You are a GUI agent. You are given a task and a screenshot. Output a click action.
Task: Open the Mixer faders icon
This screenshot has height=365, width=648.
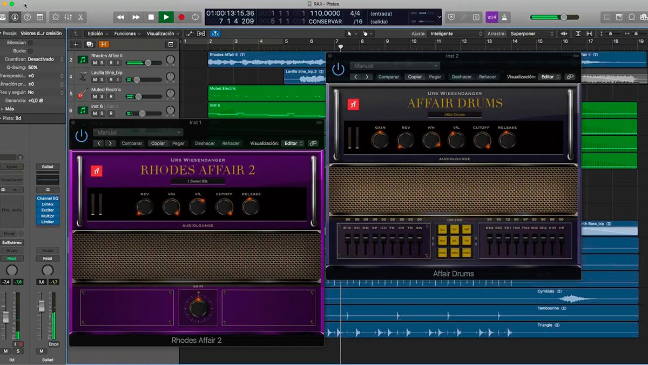tap(68, 17)
